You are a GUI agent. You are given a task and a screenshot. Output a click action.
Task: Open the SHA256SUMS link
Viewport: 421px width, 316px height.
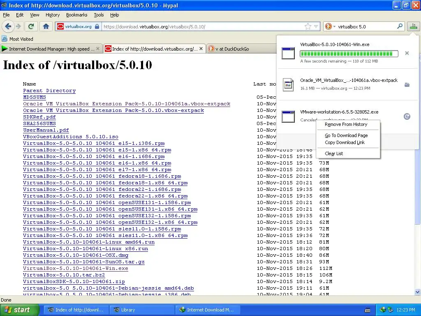pyautogui.click(x=39, y=123)
